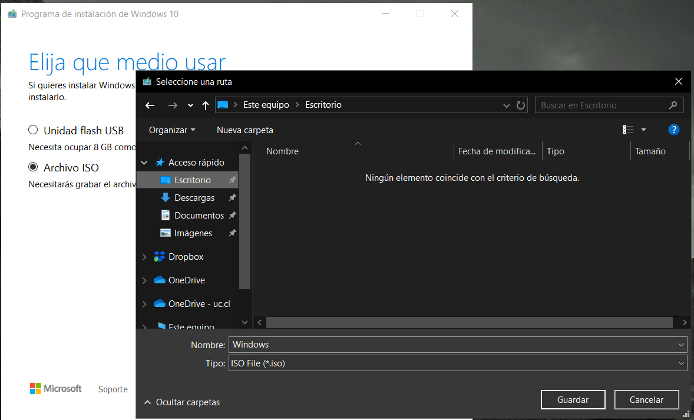This screenshot has height=420, width=694.
Task: Select Archivo ISO radio button
Action: pyautogui.click(x=33, y=167)
